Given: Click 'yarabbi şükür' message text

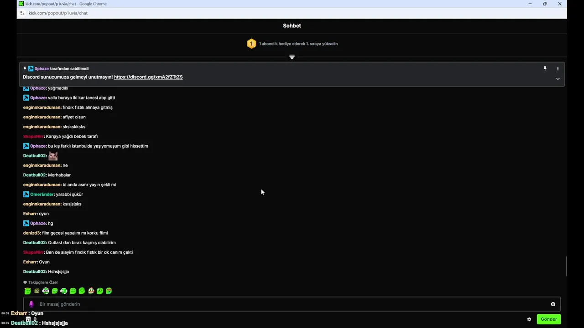Looking at the screenshot, I should tap(69, 195).
